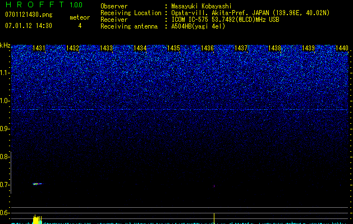Click the HROFFT 1.0.0 title text
The image size is (353, 224).
(x=44, y=4)
